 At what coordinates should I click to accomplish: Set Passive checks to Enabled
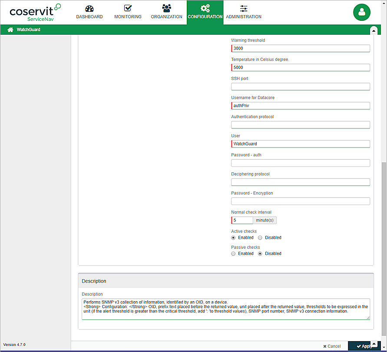click(234, 253)
